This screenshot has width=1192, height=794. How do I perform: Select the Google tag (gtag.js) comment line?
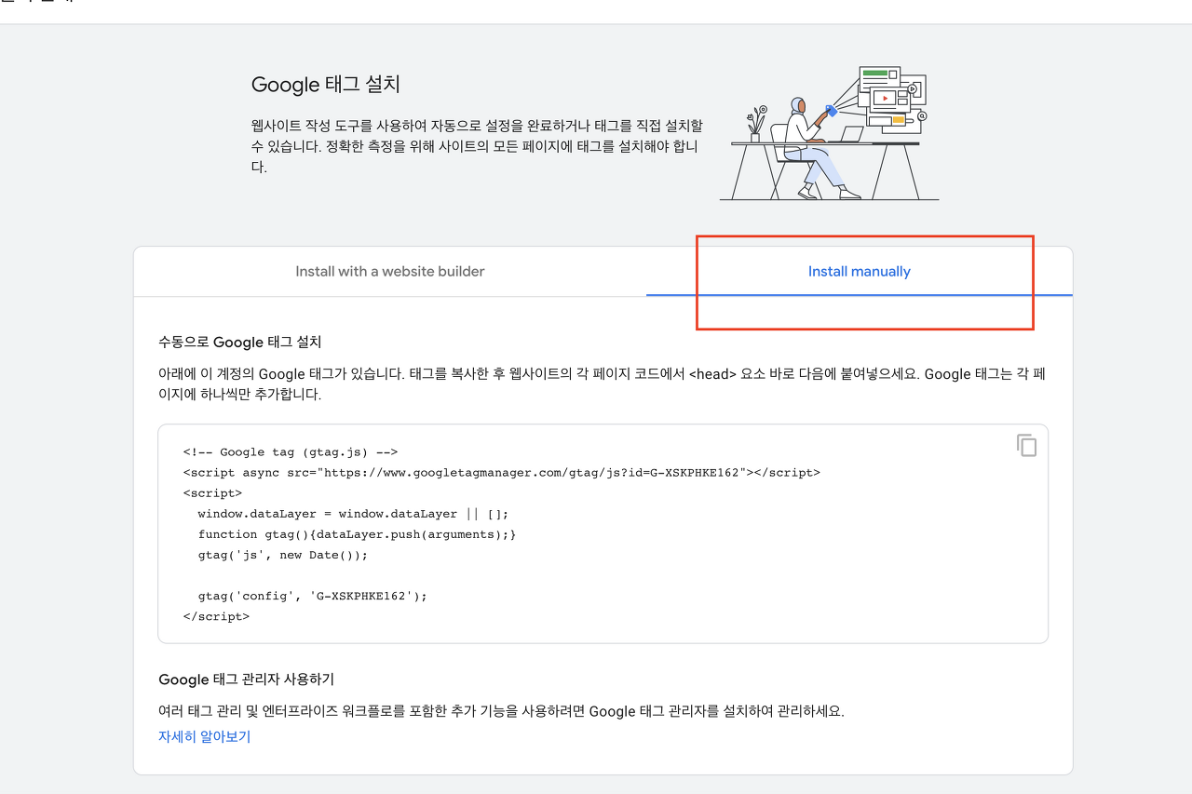[x=291, y=452]
